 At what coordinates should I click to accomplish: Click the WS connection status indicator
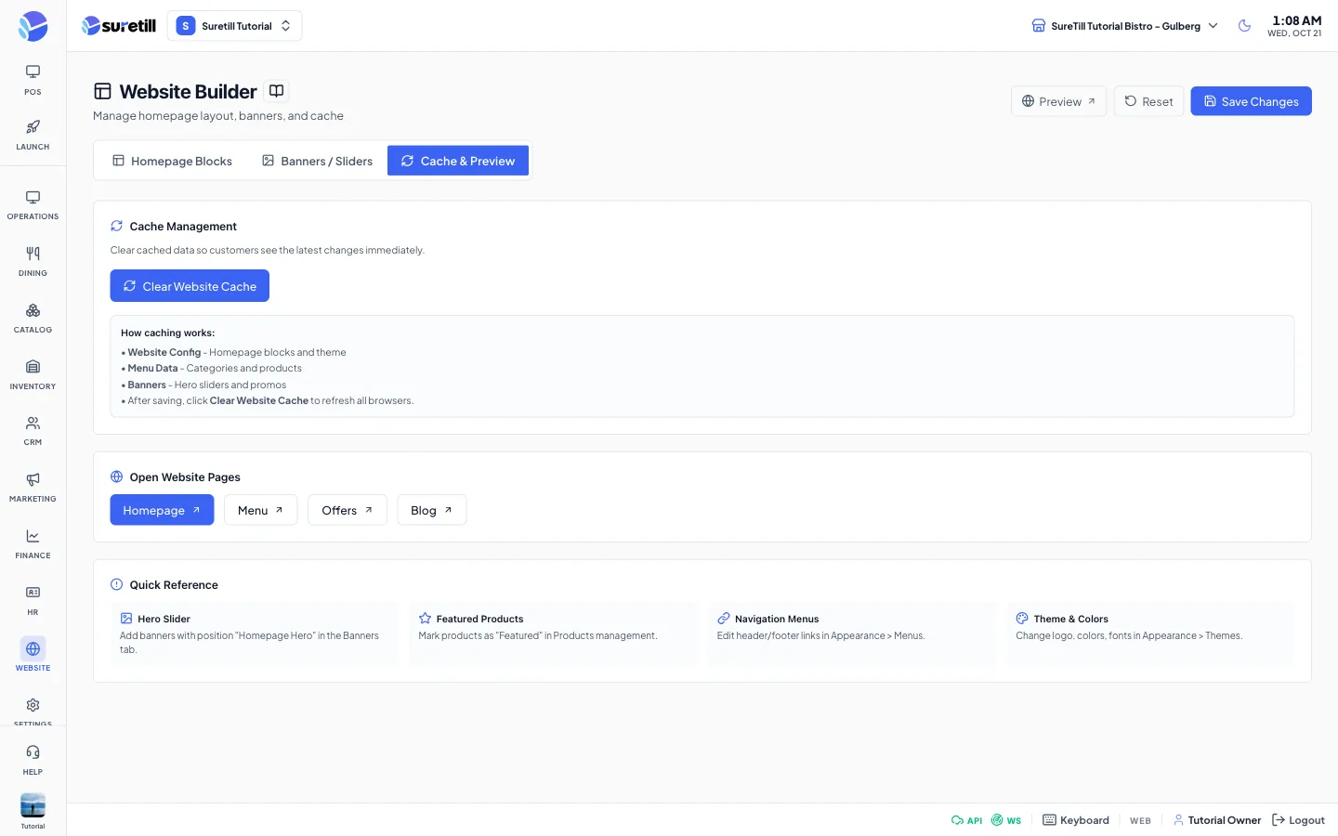point(1006,820)
